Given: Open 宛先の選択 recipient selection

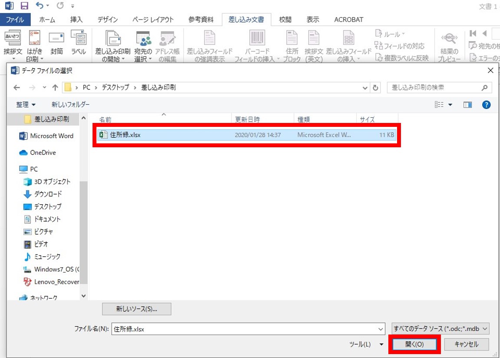Looking at the screenshot, I should tap(143, 46).
